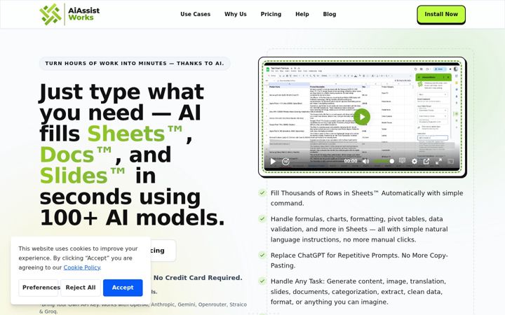505x315 pixels.
Task: Click the Replace ChatGPT for Repetitive Prompts text
Action: [359, 260]
